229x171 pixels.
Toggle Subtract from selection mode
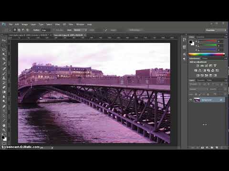pyautogui.click(x=23, y=30)
